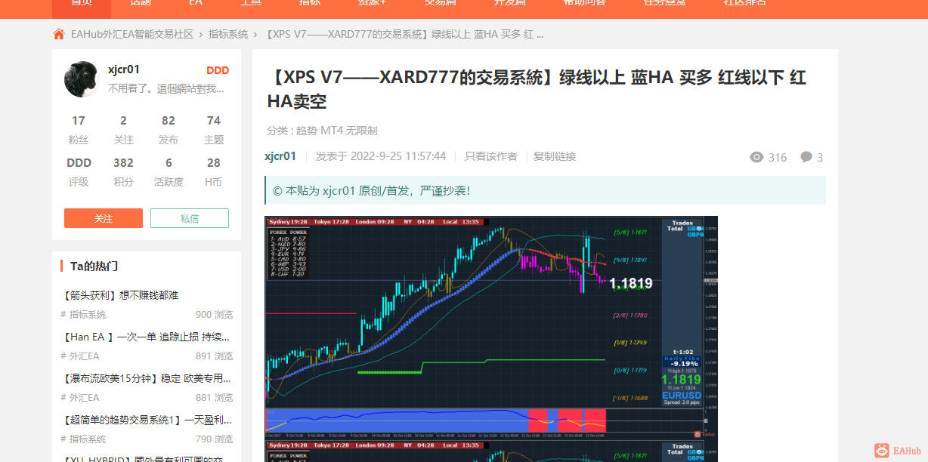Screen dimensions: 928x462
Task: Go to 指标系统 in the breadcrumb
Action: 228,34
